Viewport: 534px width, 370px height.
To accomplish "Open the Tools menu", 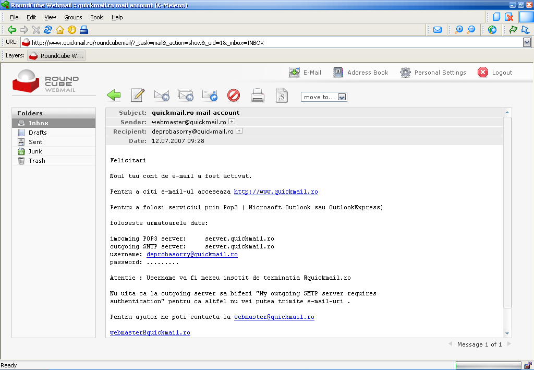I will point(97,17).
